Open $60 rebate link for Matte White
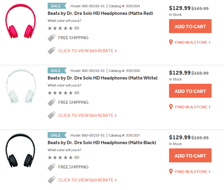 tap(87, 115)
